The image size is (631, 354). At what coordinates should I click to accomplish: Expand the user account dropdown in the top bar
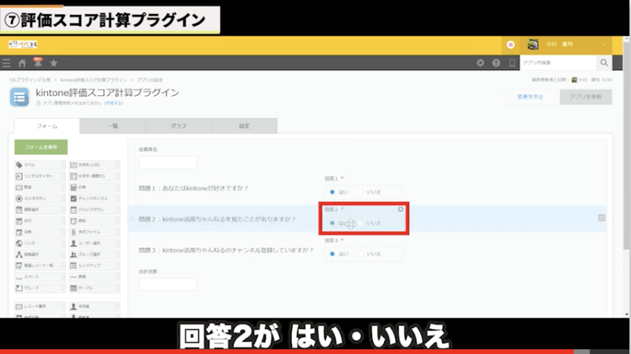pos(604,45)
